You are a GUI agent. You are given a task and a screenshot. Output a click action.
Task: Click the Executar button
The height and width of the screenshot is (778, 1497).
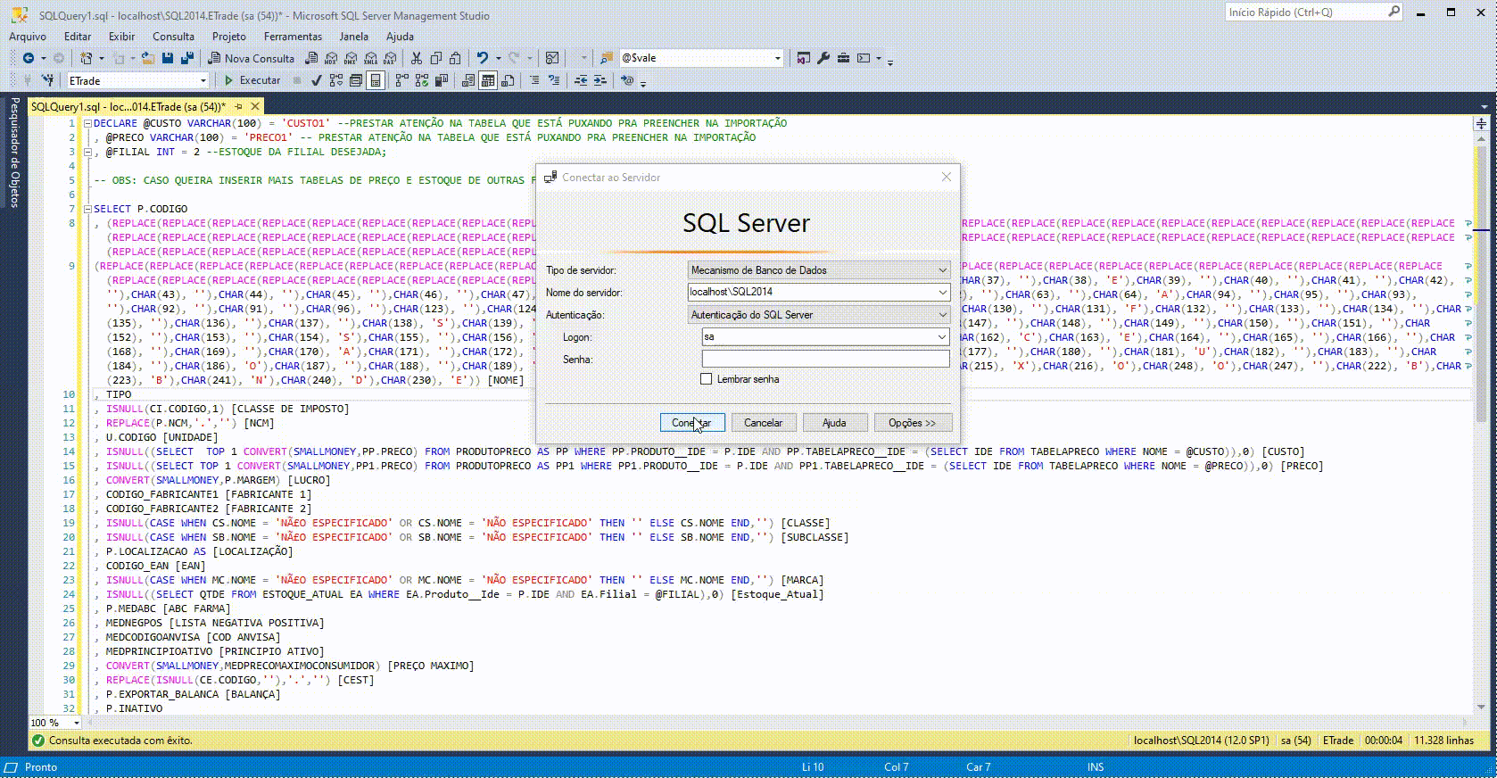pos(252,80)
